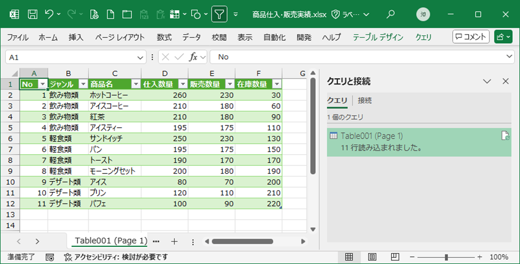
Task: Click the Save icon in quick access toolbar
Action: click(32, 14)
